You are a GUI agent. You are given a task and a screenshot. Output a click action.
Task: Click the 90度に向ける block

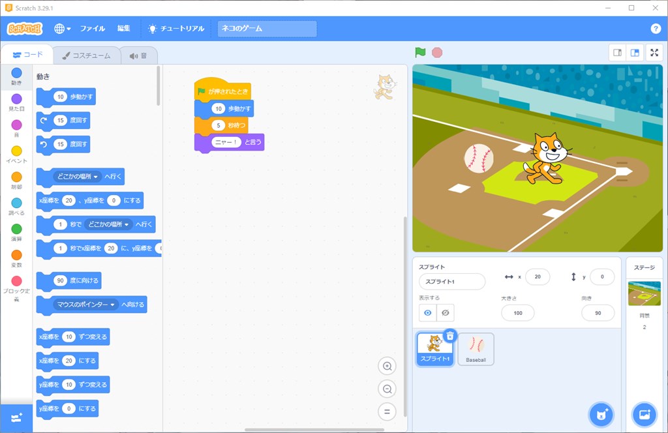(x=69, y=280)
